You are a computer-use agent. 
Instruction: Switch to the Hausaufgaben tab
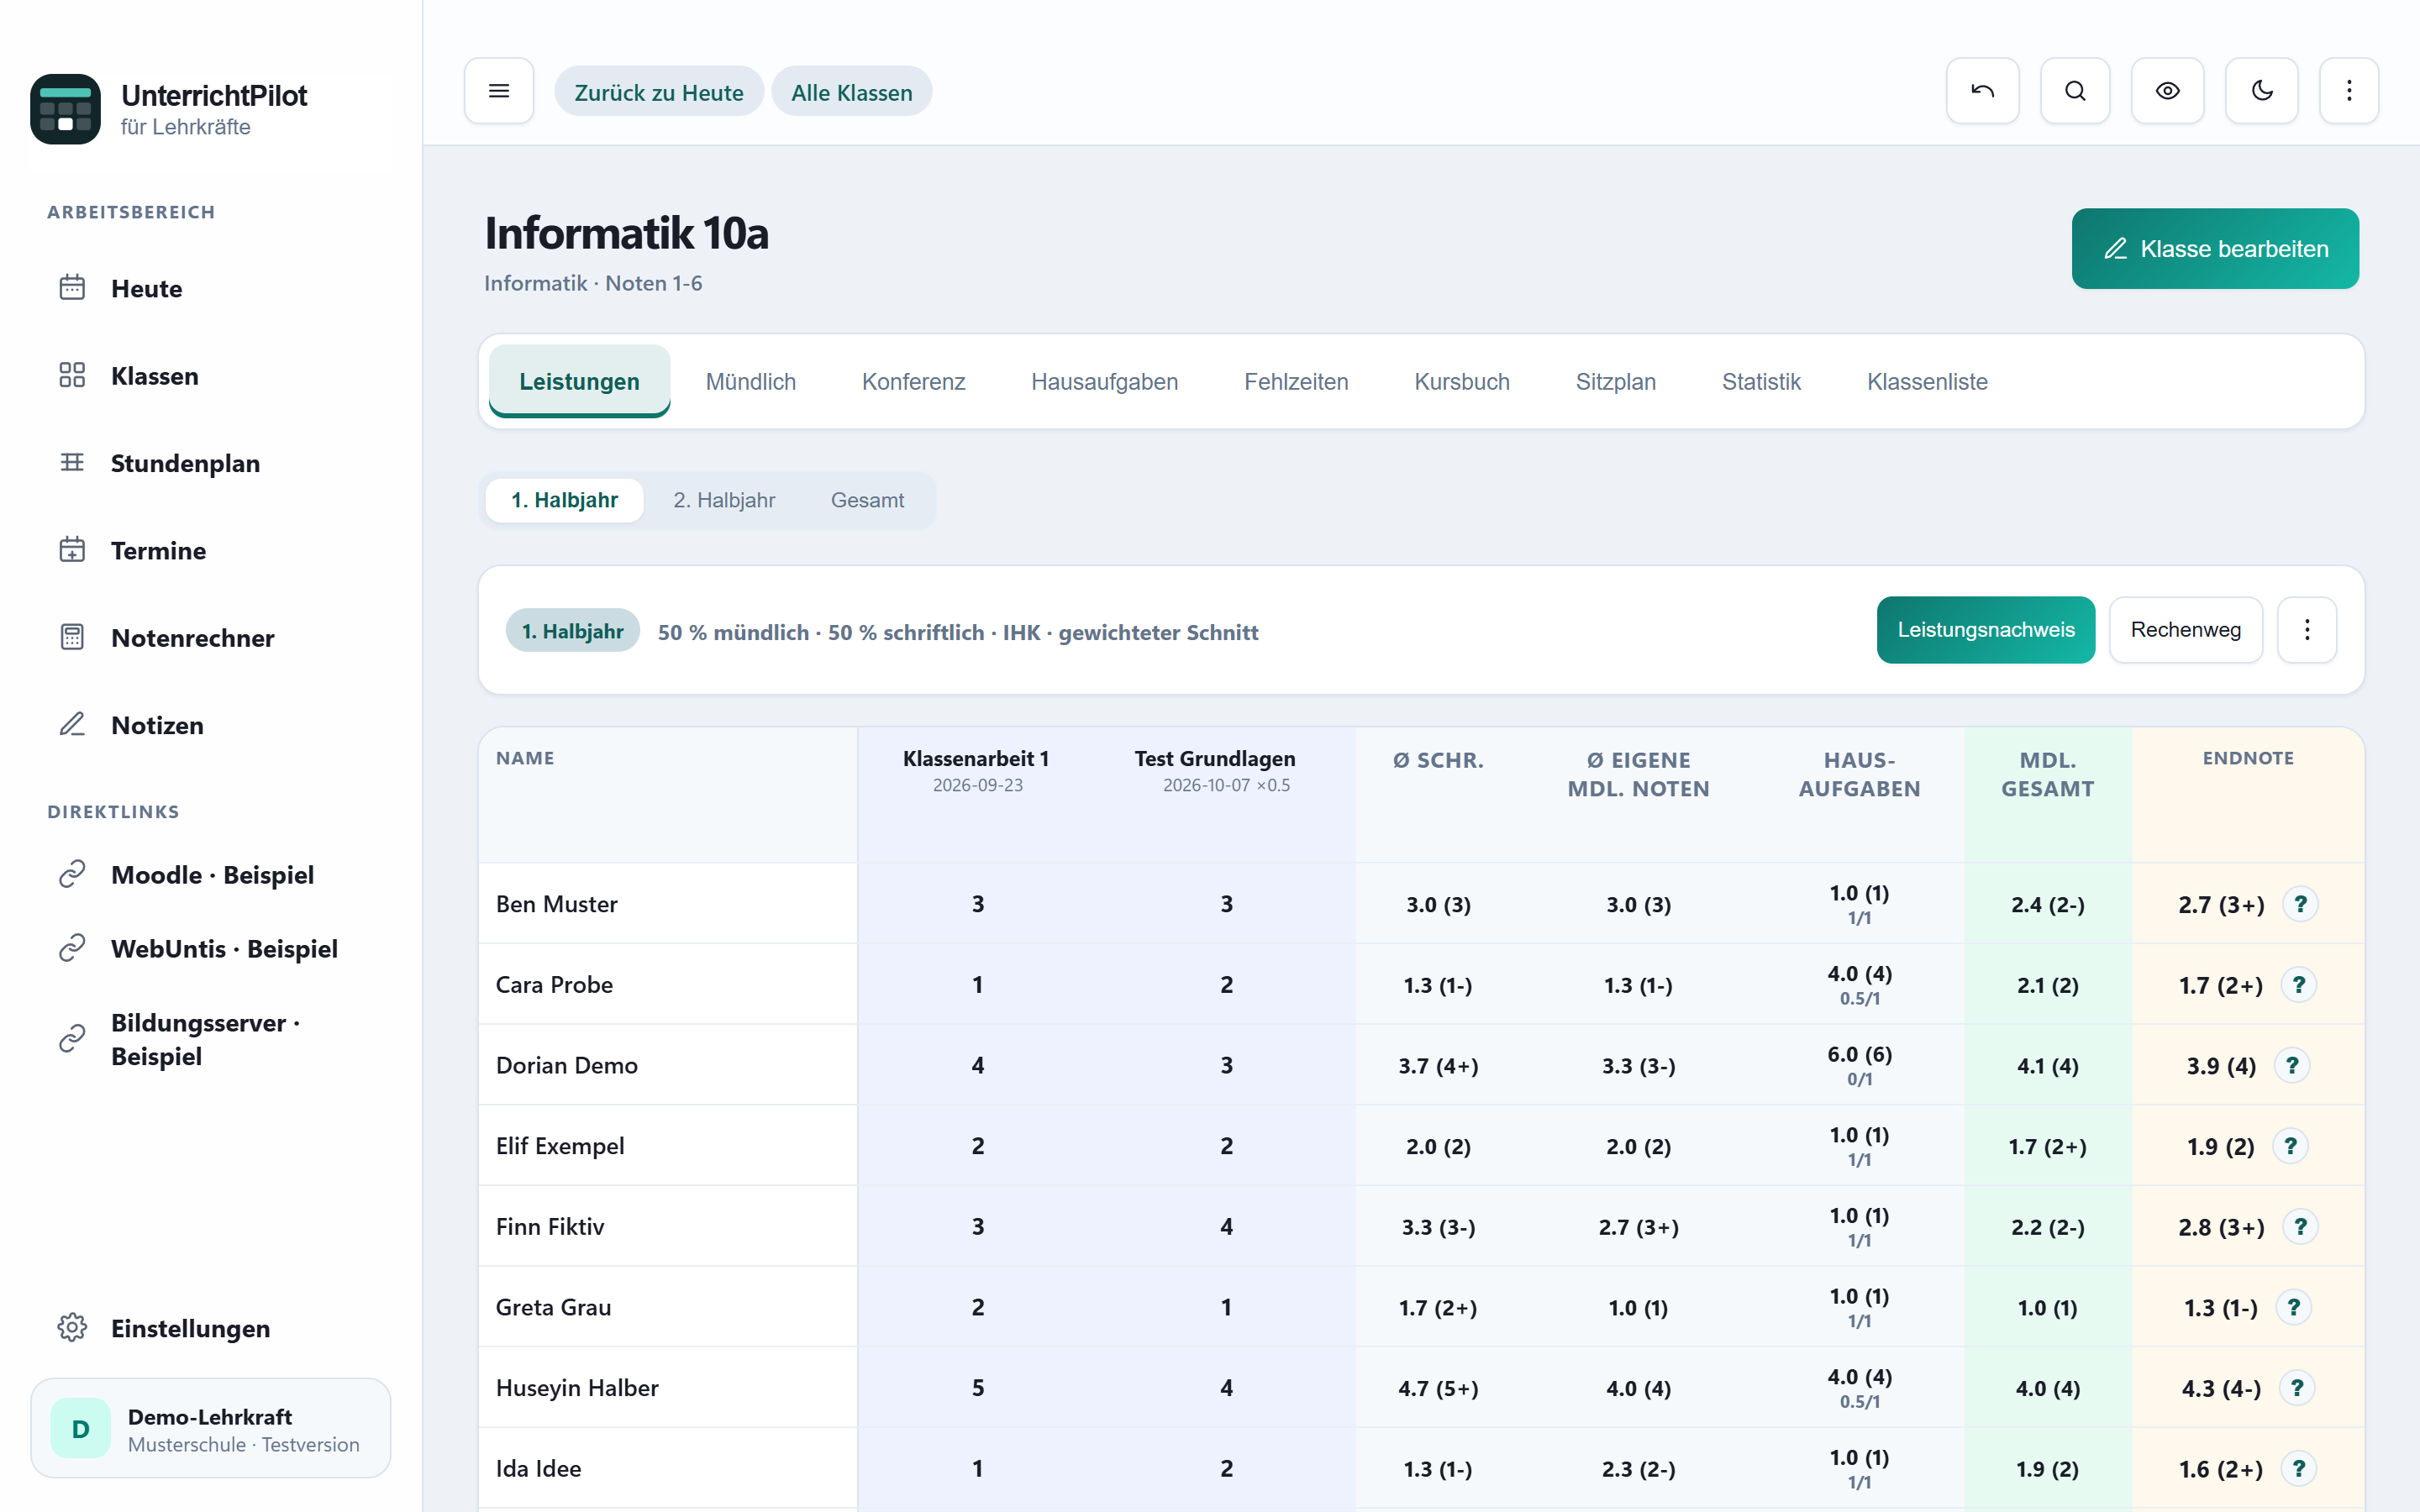[1105, 382]
